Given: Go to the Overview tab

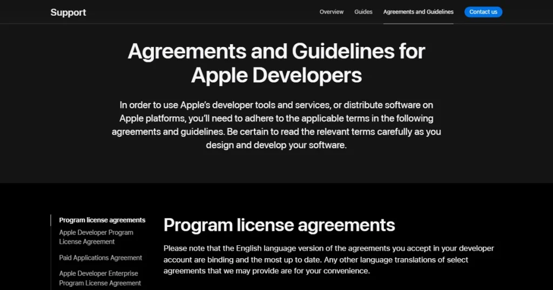Looking at the screenshot, I should (x=331, y=12).
